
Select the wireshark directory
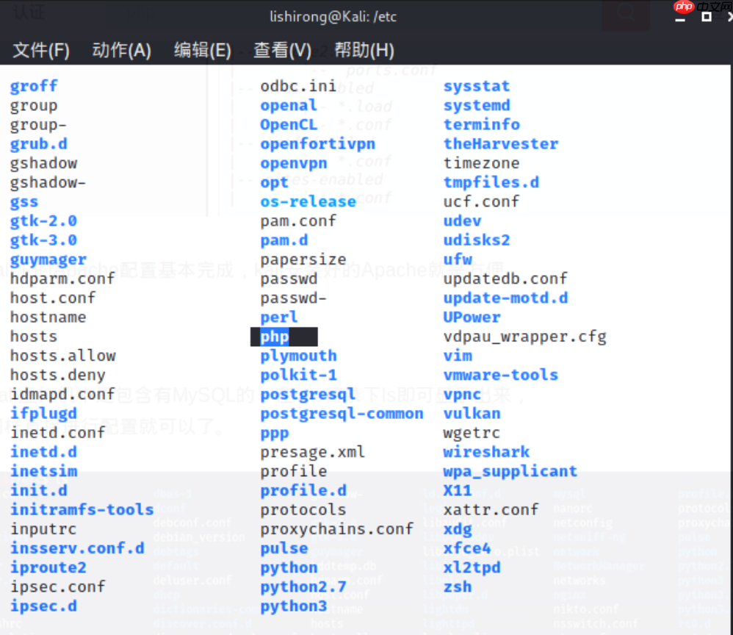point(486,452)
